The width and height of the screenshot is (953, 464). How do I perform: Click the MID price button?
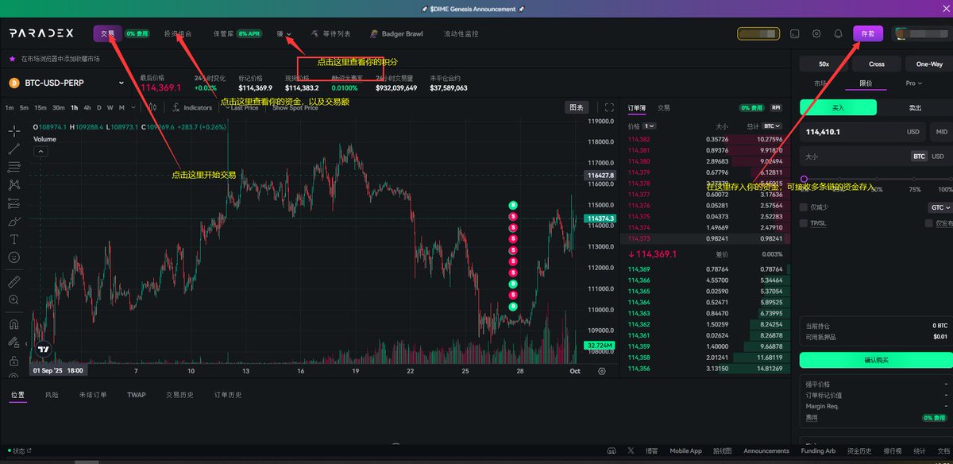coord(942,132)
